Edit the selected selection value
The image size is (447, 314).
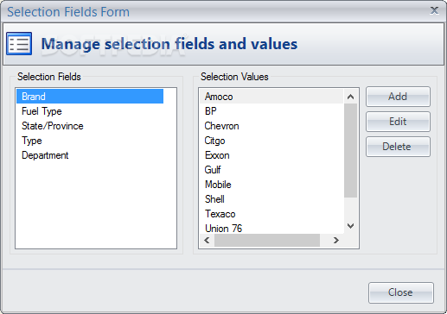pyautogui.click(x=398, y=122)
